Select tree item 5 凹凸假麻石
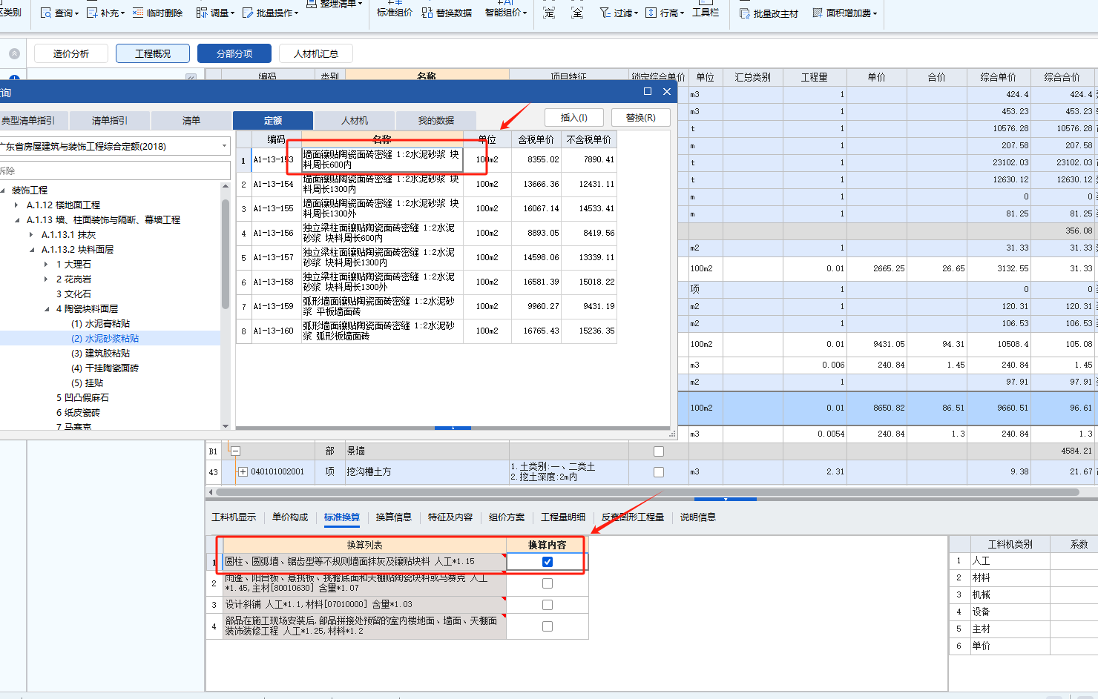This screenshot has width=1098, height=699. pos(82,398)
